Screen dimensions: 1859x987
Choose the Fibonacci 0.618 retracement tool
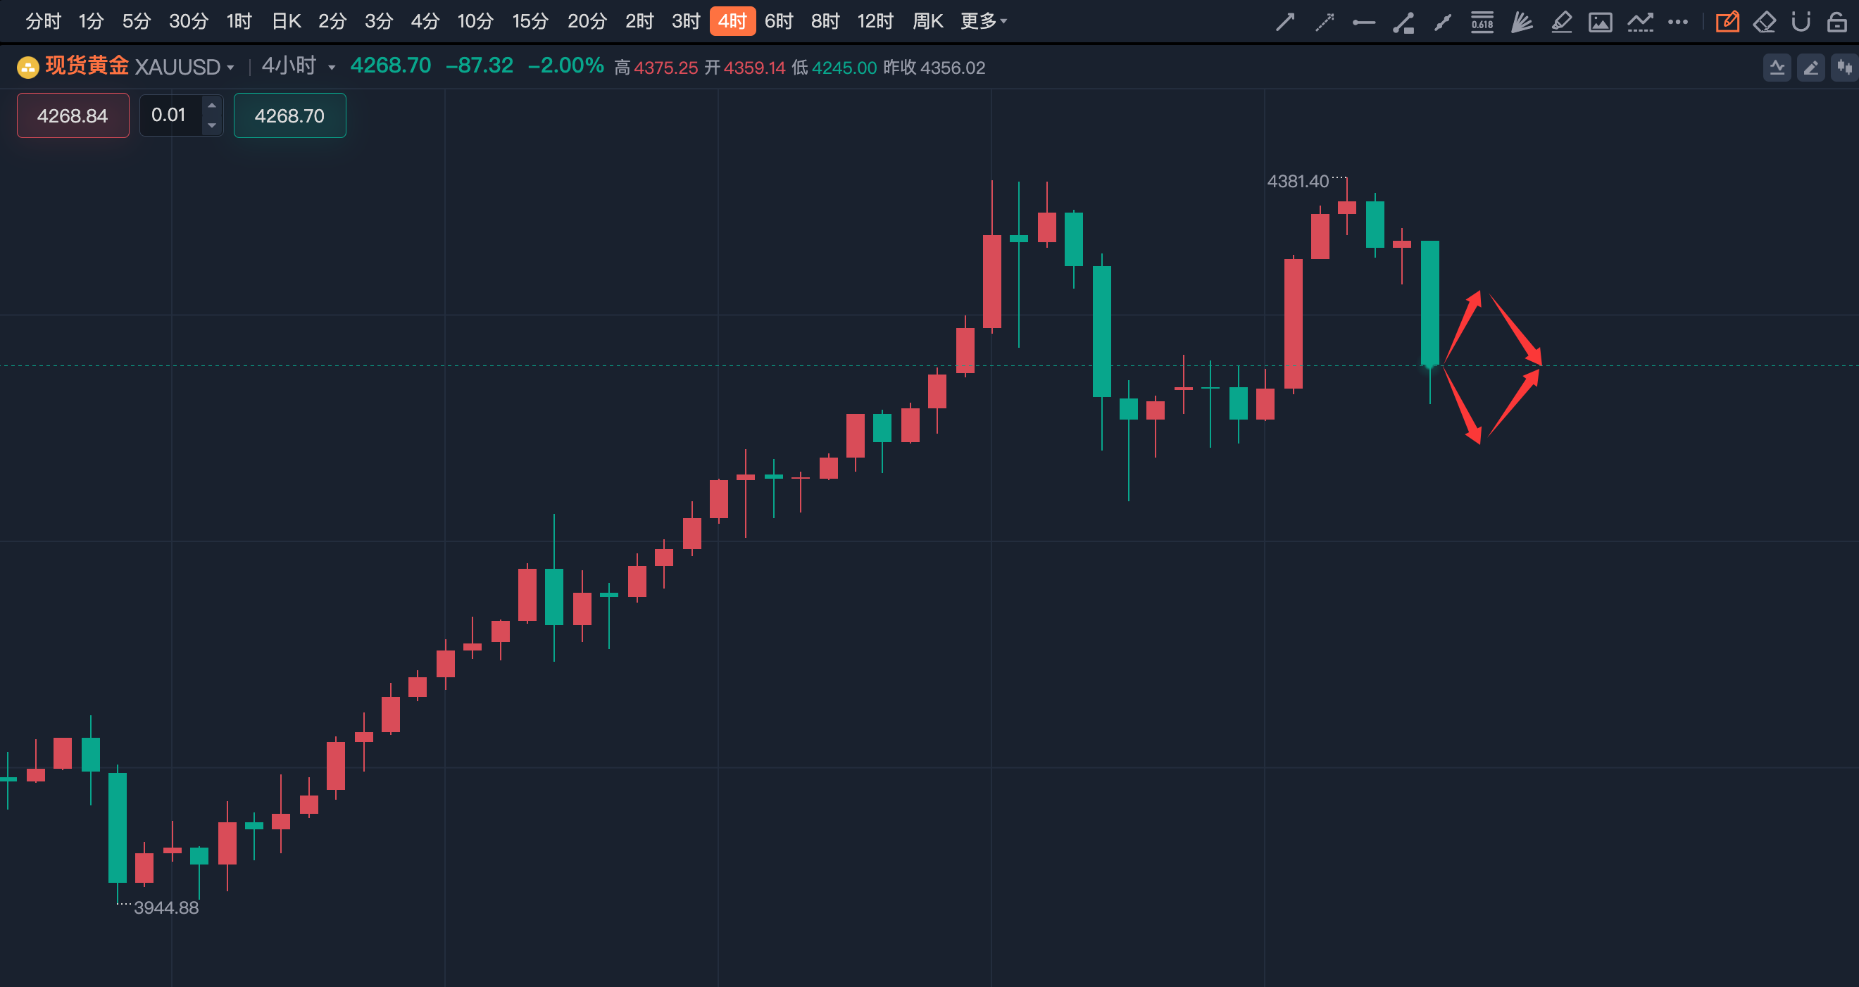1482,22
